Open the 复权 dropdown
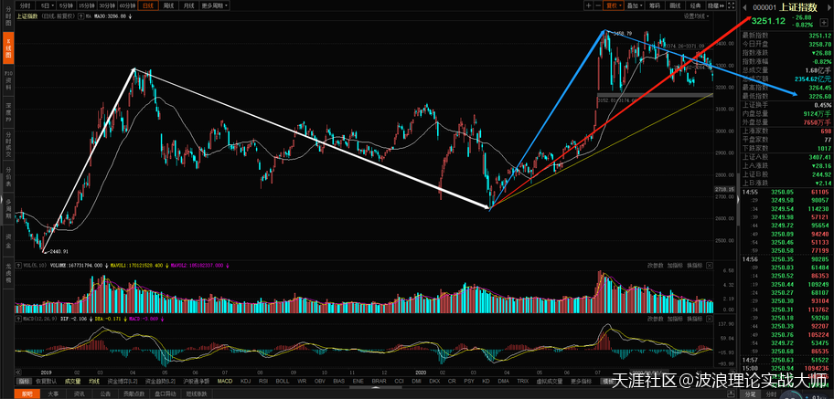Image resolution: width=834 pixels, height=399 pixels. [x=615, y=5]
